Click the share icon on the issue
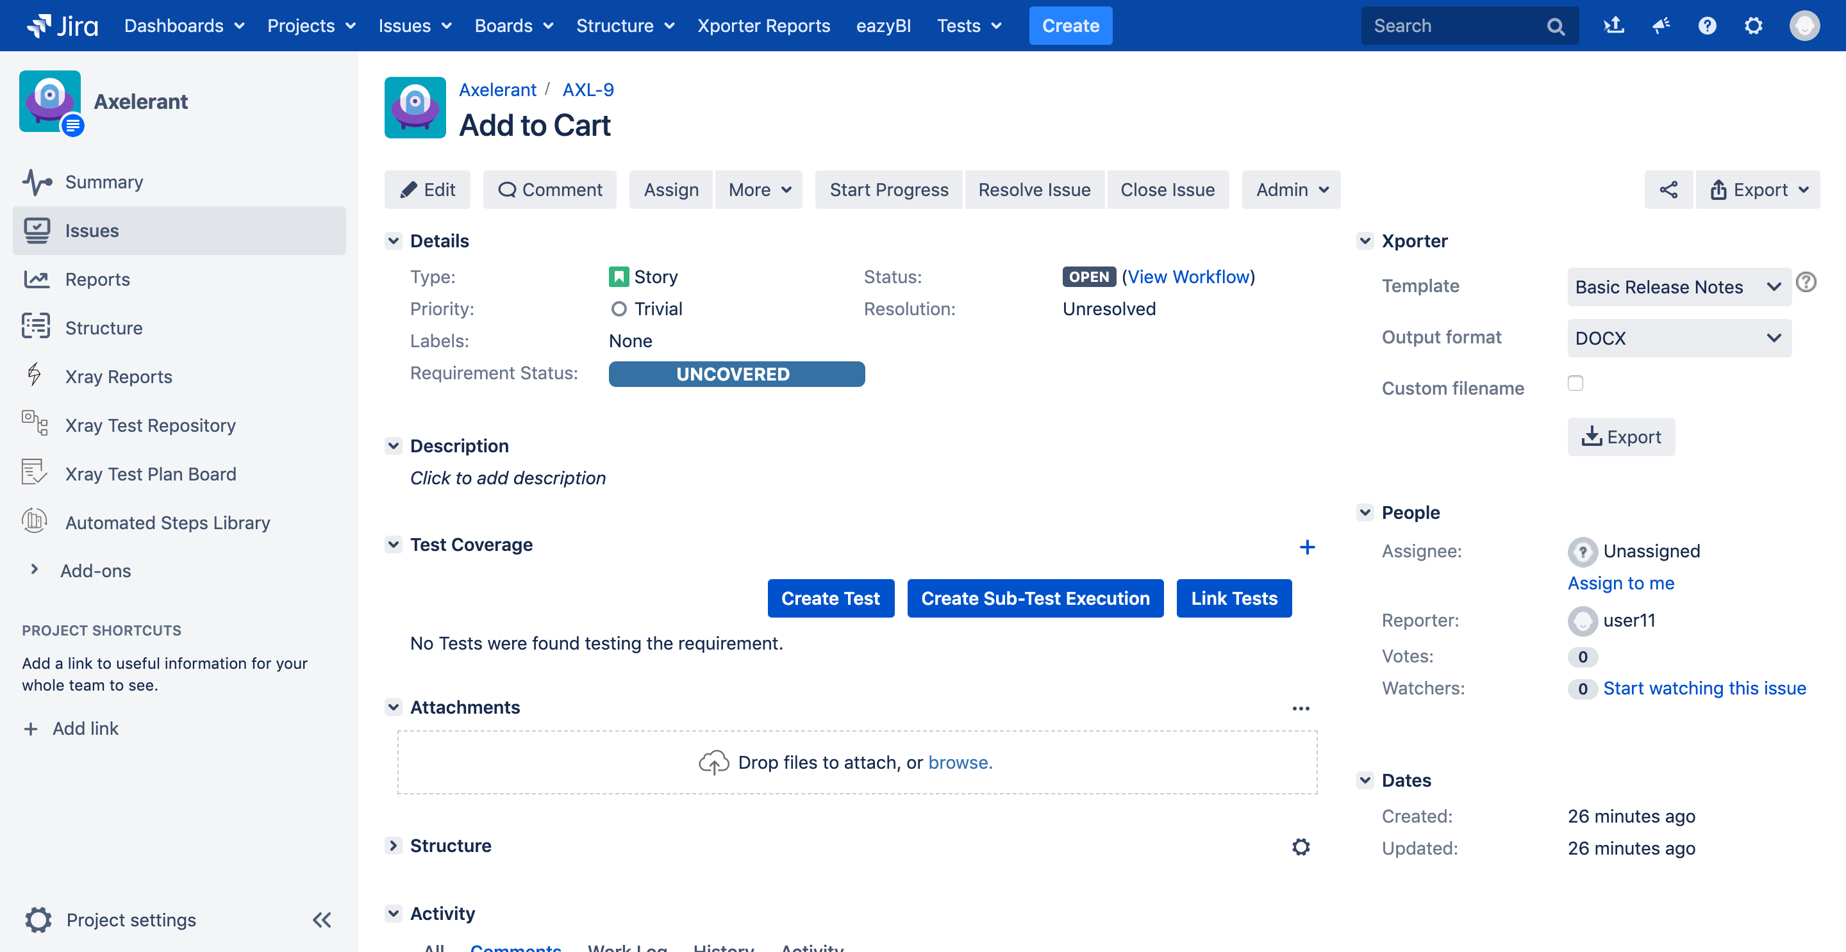1846x952 pixels. coord(1668,188)
